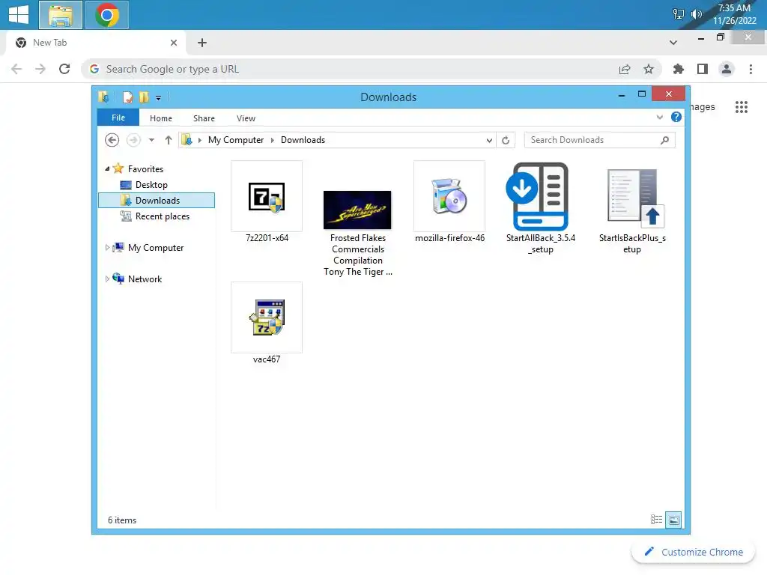This screenshot has width=767, height=575.
Task: Close the Chrome New Tab tab
Action: point(174,43)
